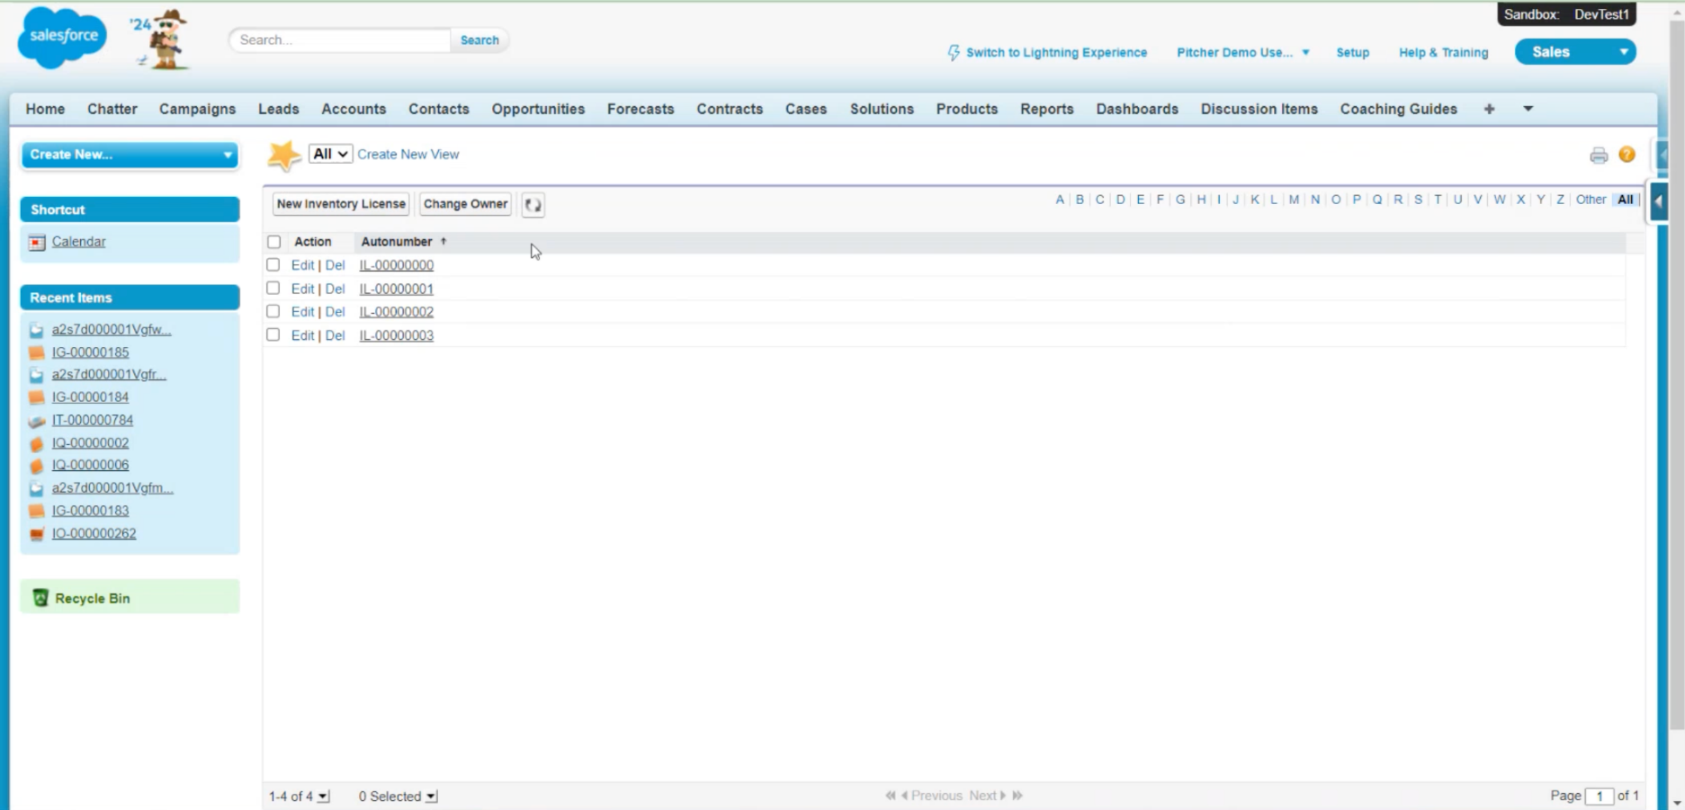Focus the global Search input field
1685x810 pixels.
click(340, 40)
